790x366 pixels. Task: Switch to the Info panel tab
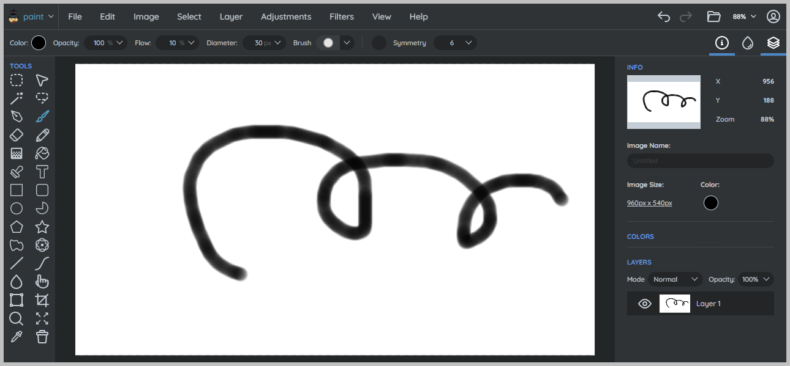[722, 43]
